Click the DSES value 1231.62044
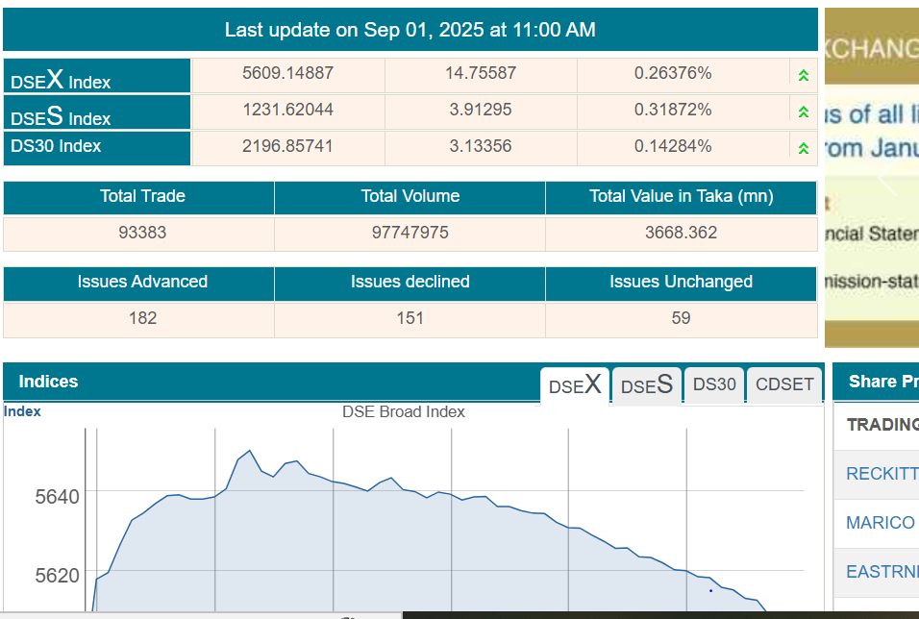The image size is (919, 619). pos(287,110)
